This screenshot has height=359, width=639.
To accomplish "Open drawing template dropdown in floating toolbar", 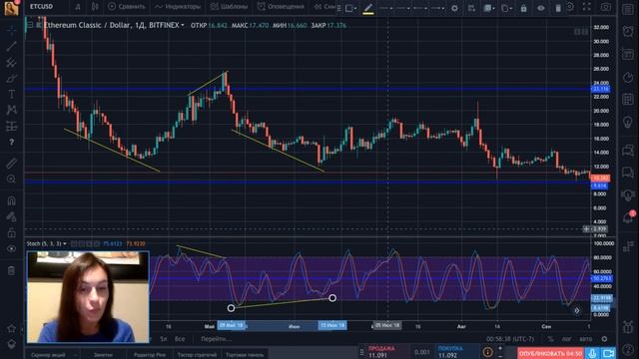I will [350, 8].
